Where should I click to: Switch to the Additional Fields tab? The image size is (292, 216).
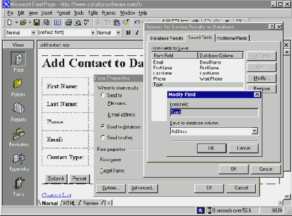tap(232, 38)
